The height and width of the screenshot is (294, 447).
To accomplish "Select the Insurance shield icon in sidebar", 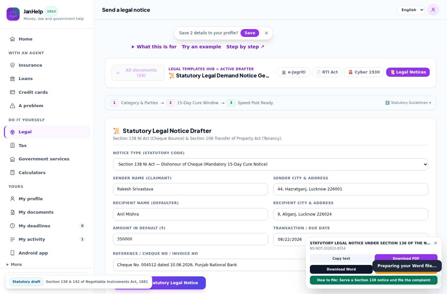I will (x=12, y=65).
